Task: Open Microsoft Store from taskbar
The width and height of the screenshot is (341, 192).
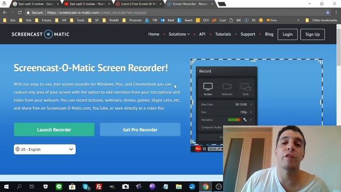Action: point(72,187)
